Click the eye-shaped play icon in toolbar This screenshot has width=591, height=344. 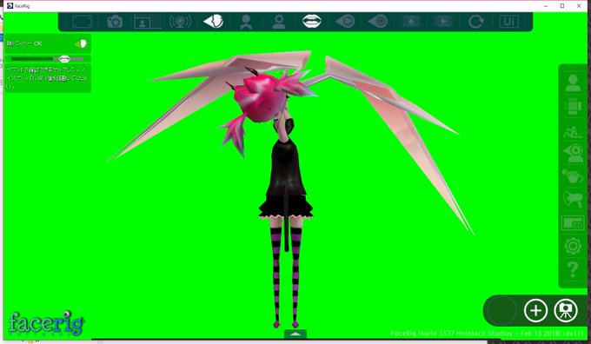345,21
